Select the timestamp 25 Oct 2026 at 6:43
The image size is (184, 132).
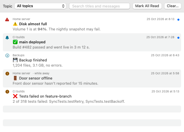coord(165,55)
